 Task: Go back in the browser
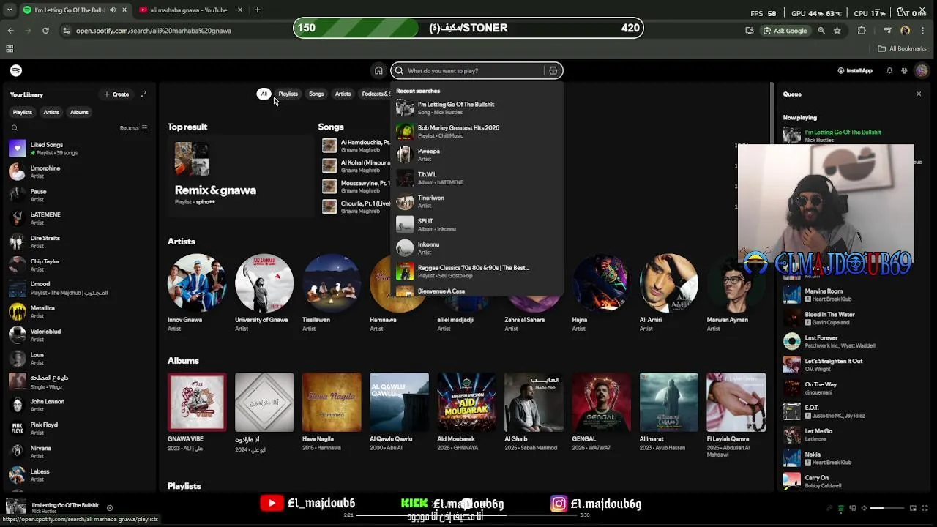pos(10,31)
